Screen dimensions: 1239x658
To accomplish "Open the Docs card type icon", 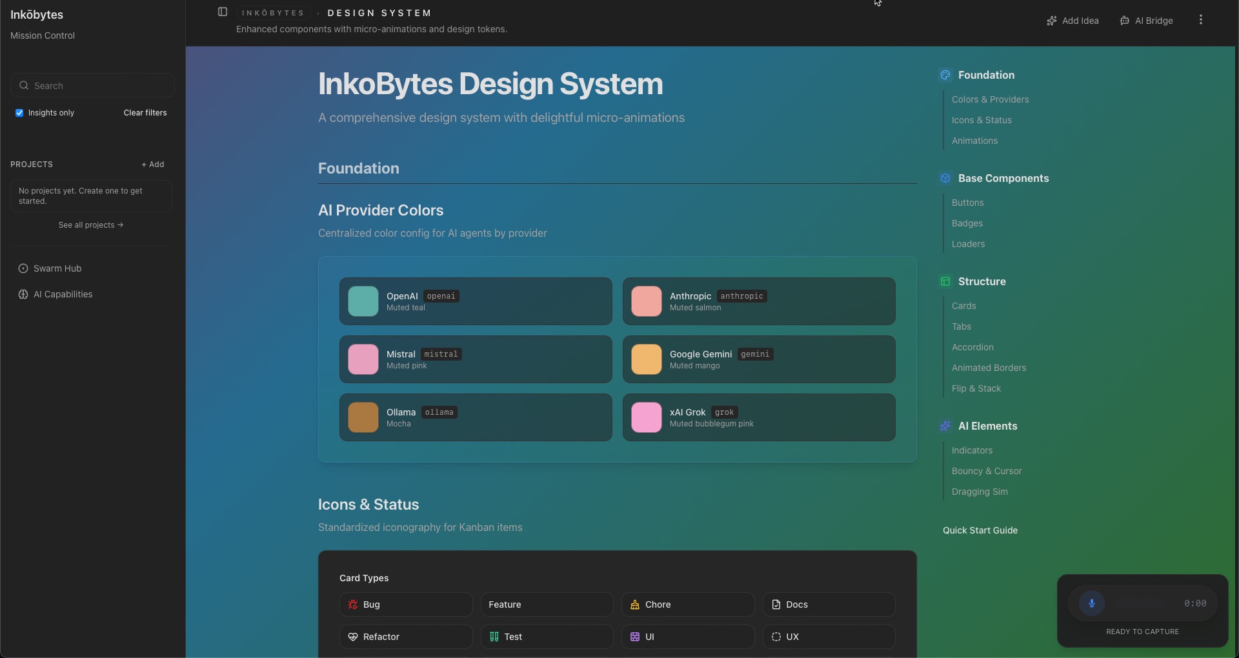I will coord(777,604).
